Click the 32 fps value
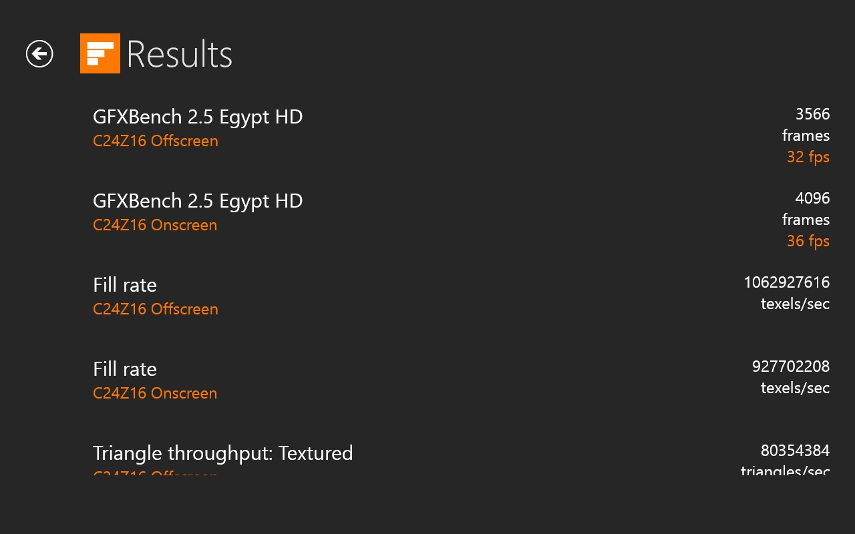 pyautogui.click(x=808, y=157)
